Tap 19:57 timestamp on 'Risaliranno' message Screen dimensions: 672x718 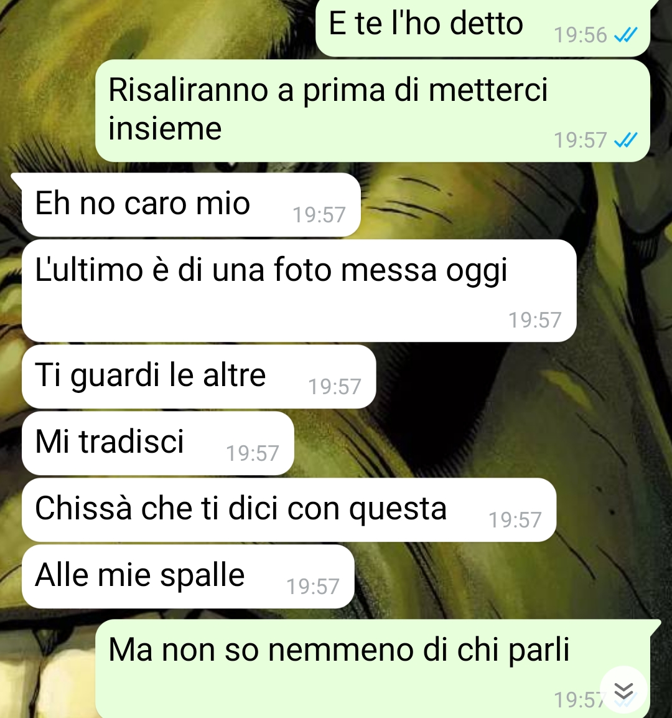pyautogui.click(x=580, y=140)
